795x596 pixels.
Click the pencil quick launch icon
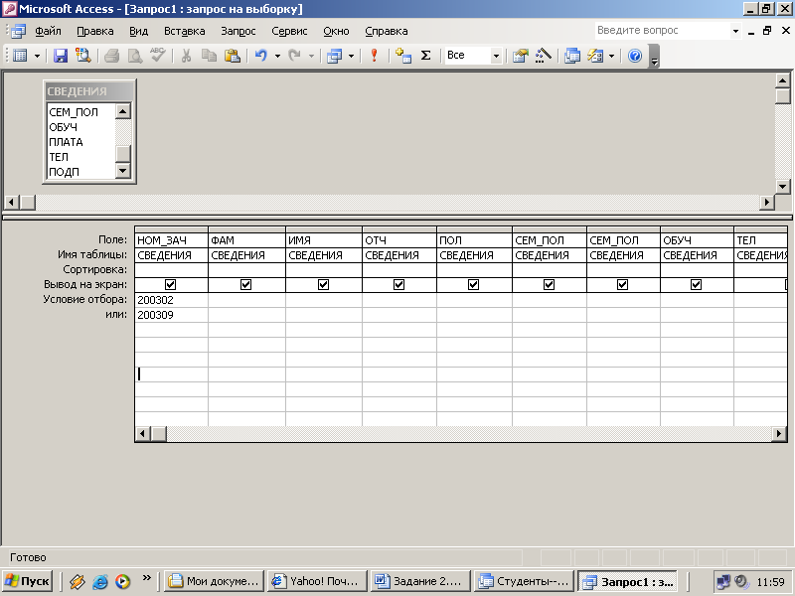coord(78,581)
